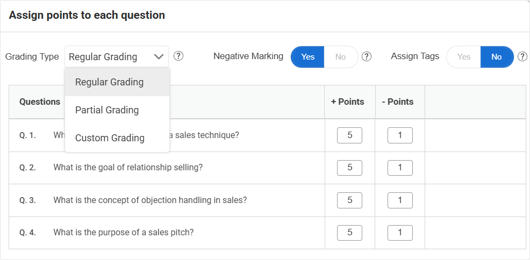The image size is (530, 260).
Task: Focus minus points box for question 3
Action: click(x=400, y=200)
